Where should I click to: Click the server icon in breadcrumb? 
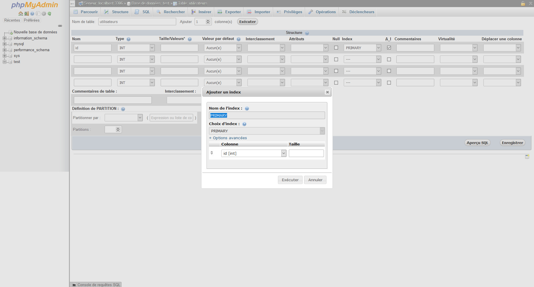pos(81,3)
